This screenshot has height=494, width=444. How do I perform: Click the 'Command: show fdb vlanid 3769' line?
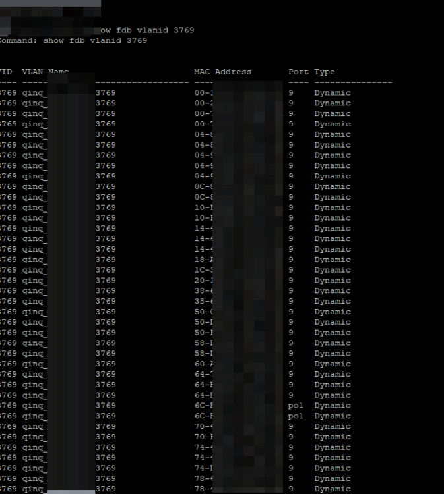73,41
